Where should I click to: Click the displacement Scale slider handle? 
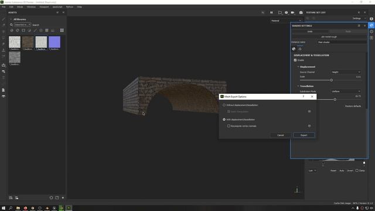332,80
